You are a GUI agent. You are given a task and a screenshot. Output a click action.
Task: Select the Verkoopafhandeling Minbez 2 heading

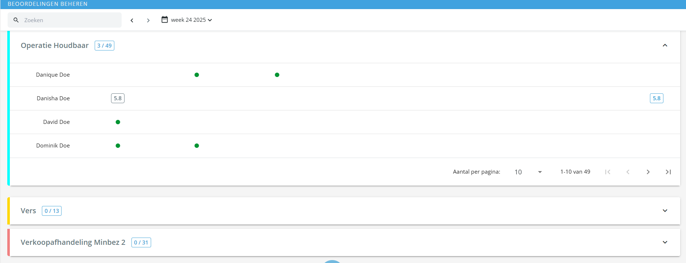click(x=73, y=242)
